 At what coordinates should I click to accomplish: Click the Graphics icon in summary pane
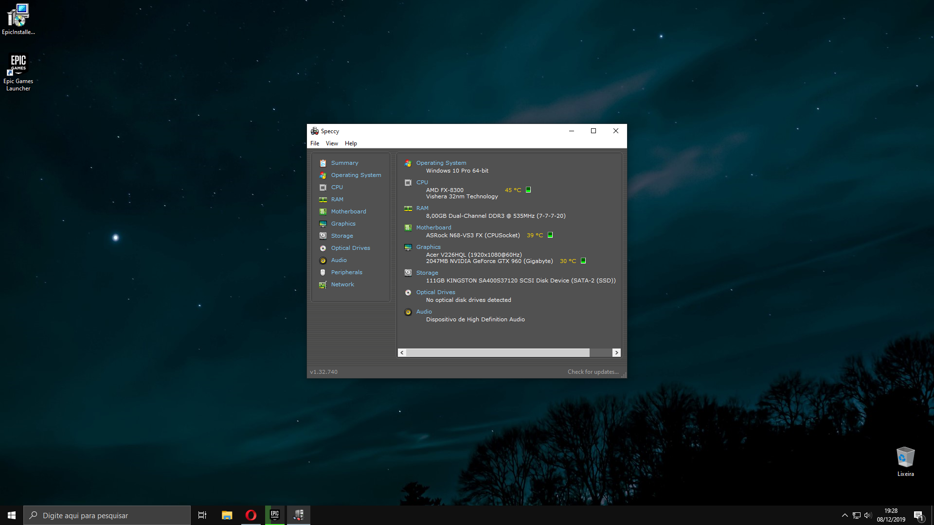[408, 247]
